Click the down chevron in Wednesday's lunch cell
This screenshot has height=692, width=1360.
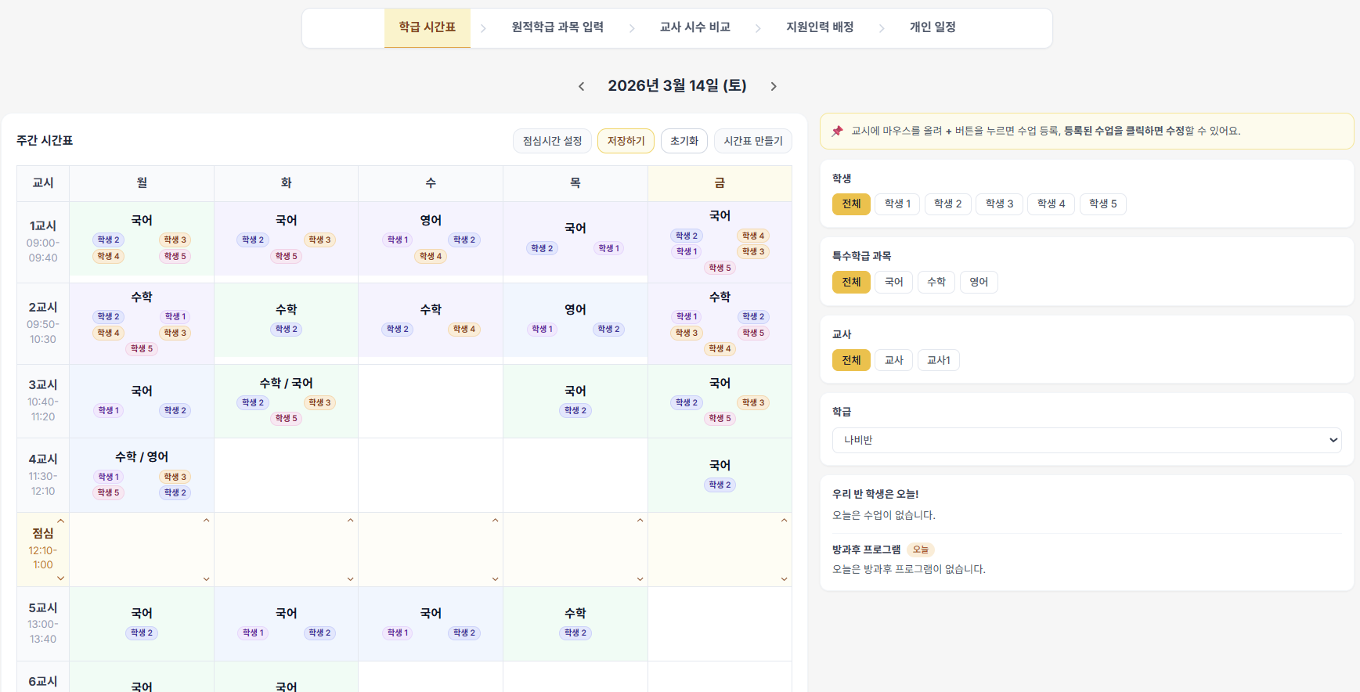point(496,579)
